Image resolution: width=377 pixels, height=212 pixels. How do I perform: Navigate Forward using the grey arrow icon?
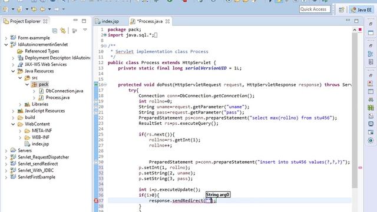pyautogui.click(x=57, y=9)
